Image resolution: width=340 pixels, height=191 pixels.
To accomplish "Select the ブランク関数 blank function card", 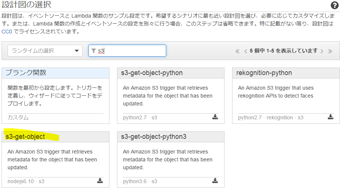I will pos(55,96).
